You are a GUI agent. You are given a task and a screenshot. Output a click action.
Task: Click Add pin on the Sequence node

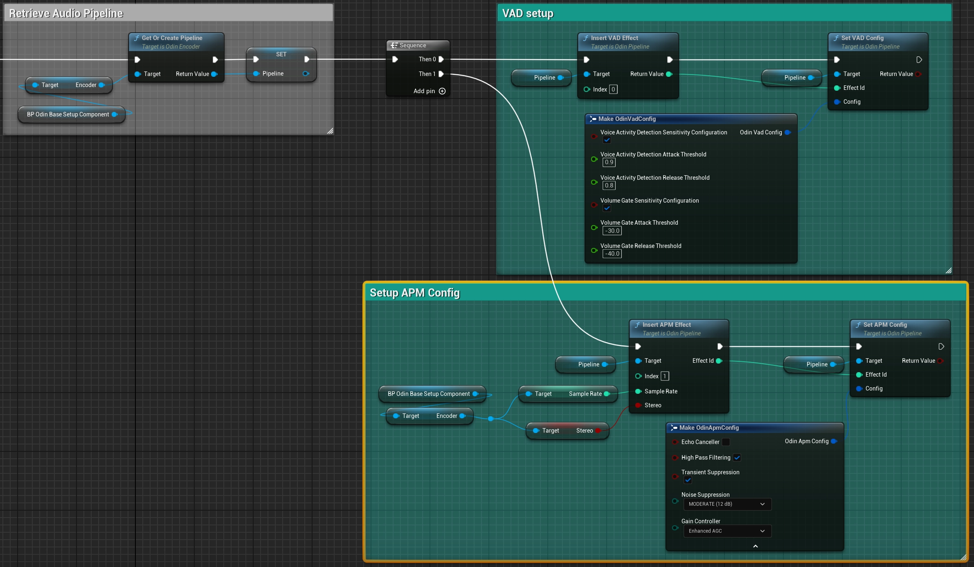click(442, 91)
